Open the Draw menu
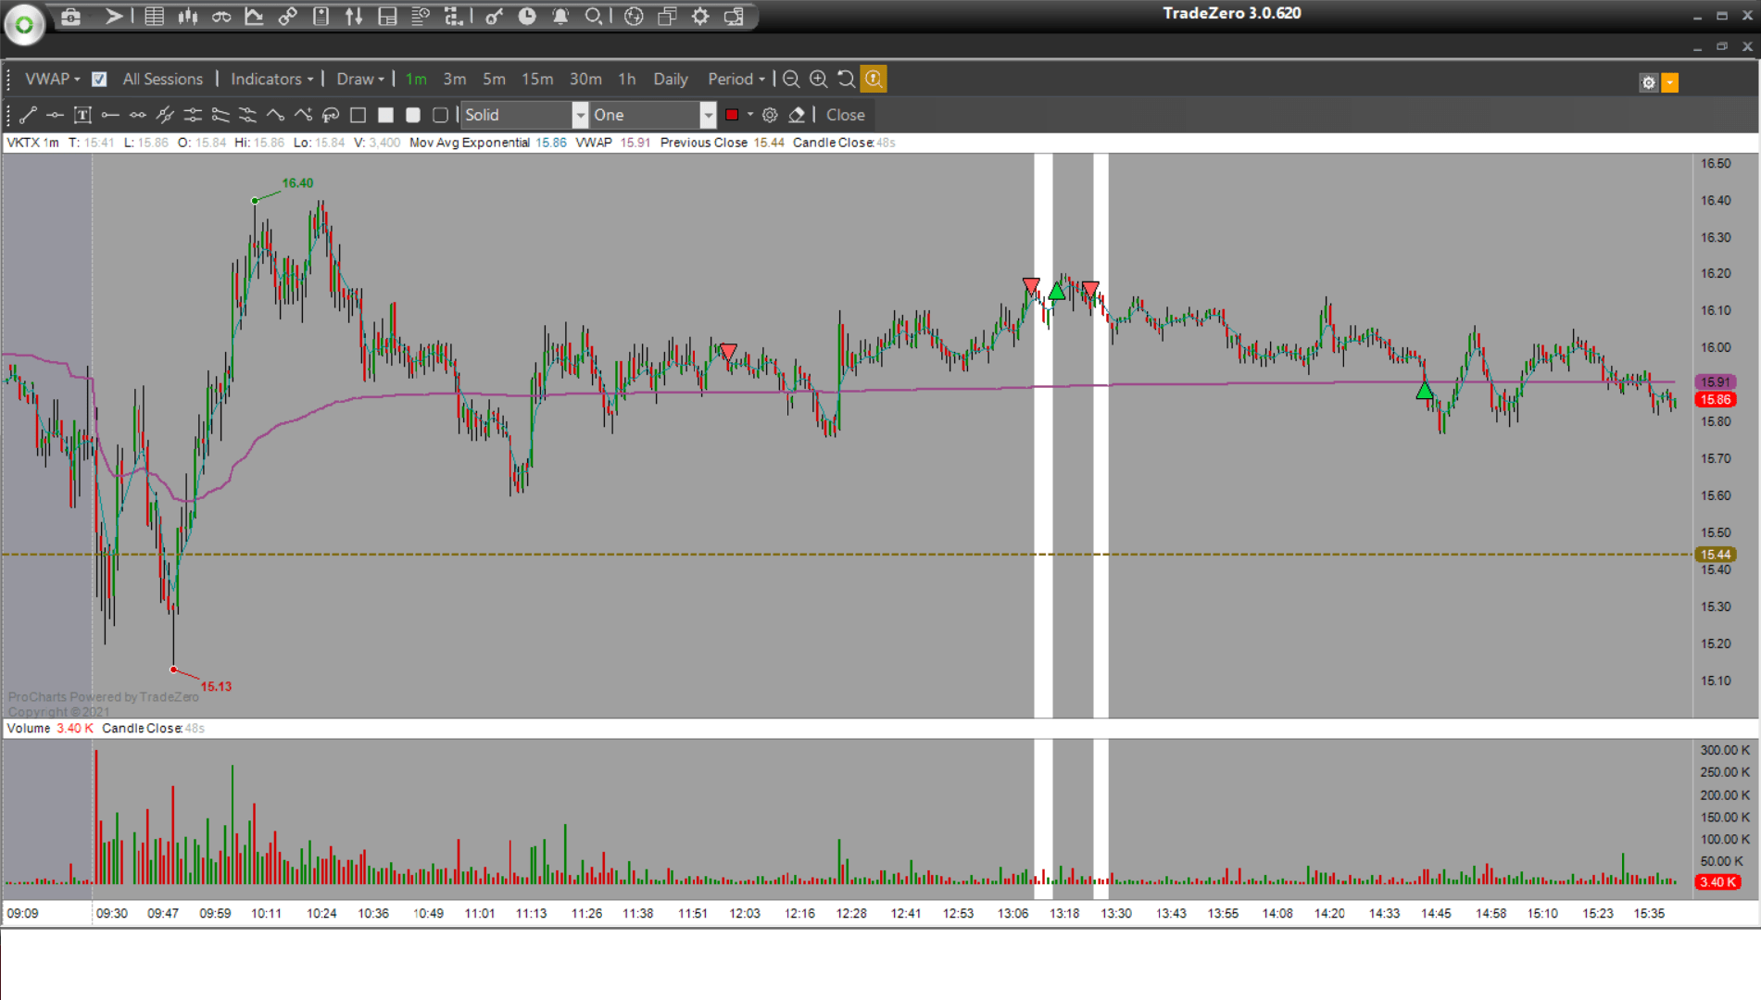The width and height of the screenshot is (1761, 1000). point(359,80)
